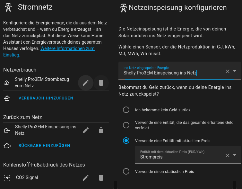Clear the Ins Netz eingespeiste Energie field
Image resolution: width=242 pixels, height=189 pixels.
(x=228, y=71)
